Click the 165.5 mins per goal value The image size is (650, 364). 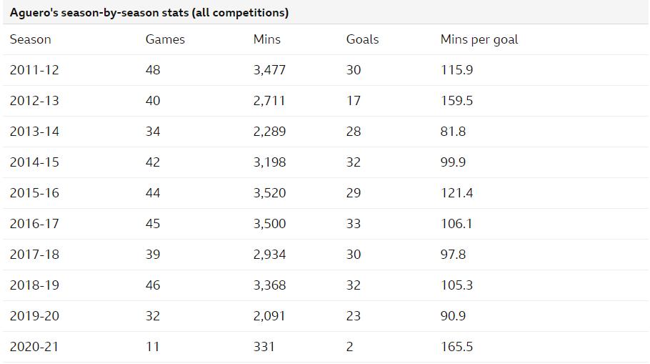tap(456, 347)
